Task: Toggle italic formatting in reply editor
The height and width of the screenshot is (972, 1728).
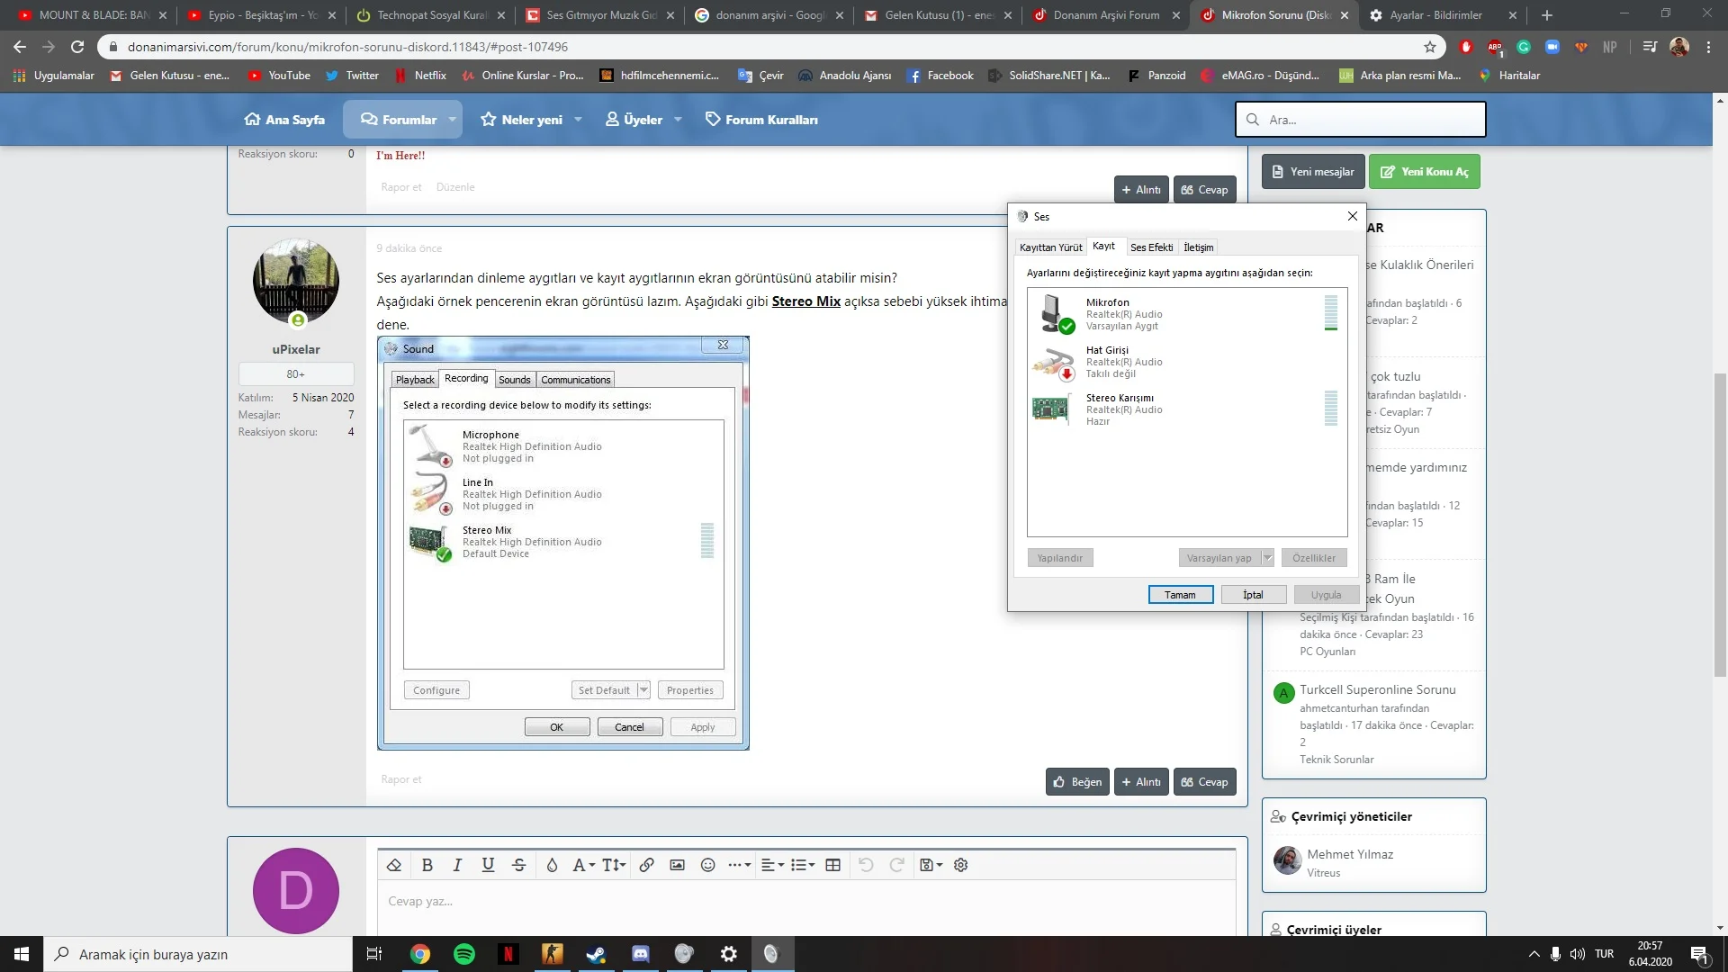Action: (457, 865)
